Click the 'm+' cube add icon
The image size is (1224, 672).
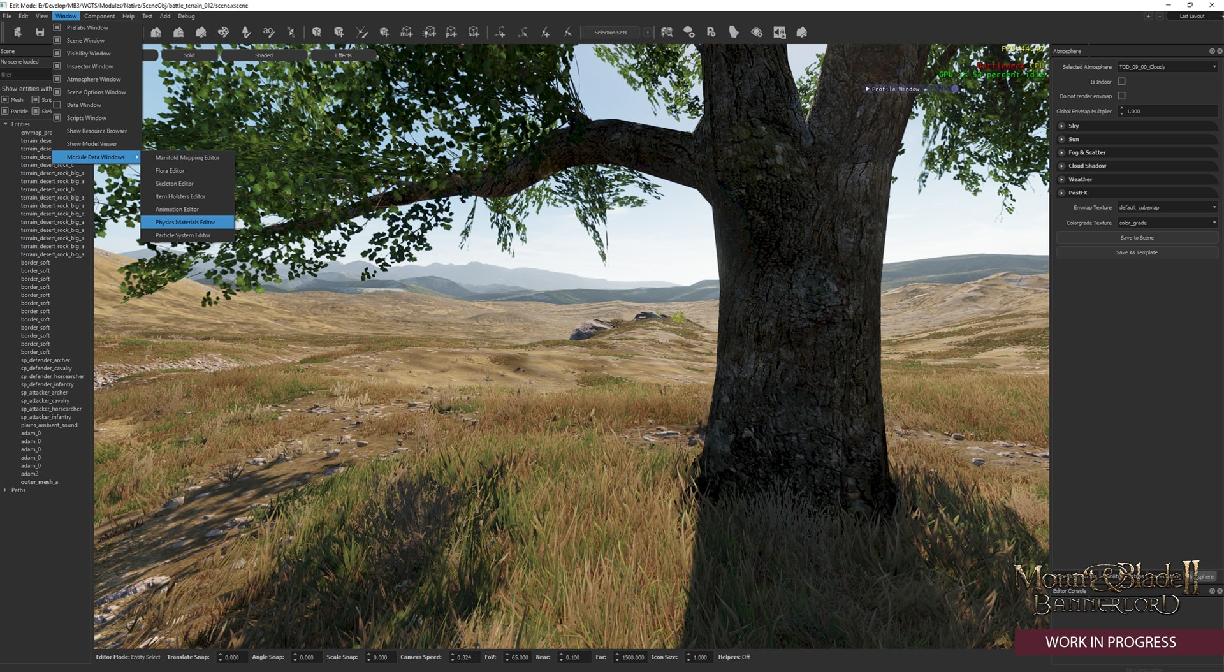[406, 32]
